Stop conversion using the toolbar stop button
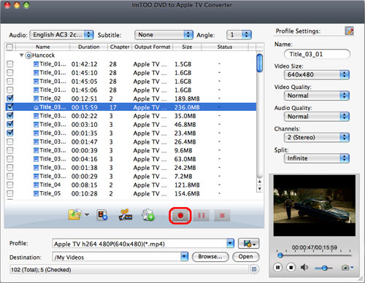The height and width of the screenshot is (283, 365). point(222,216)
